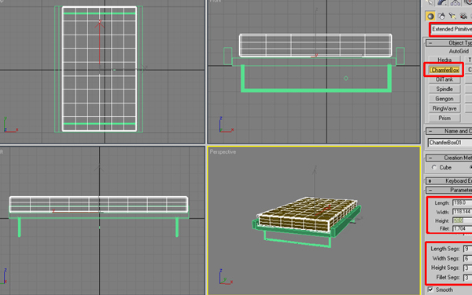Collapse the Object Type rollout
Viewport: 472px width, 295px height.
tap(449, 43)
